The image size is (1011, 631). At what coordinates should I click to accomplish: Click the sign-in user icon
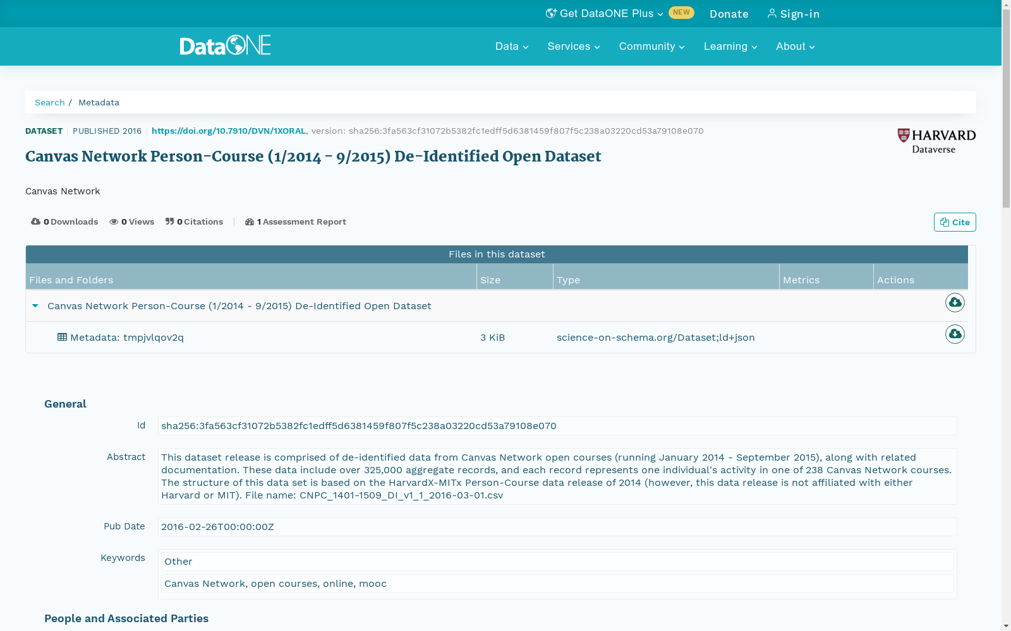[772, 13]
